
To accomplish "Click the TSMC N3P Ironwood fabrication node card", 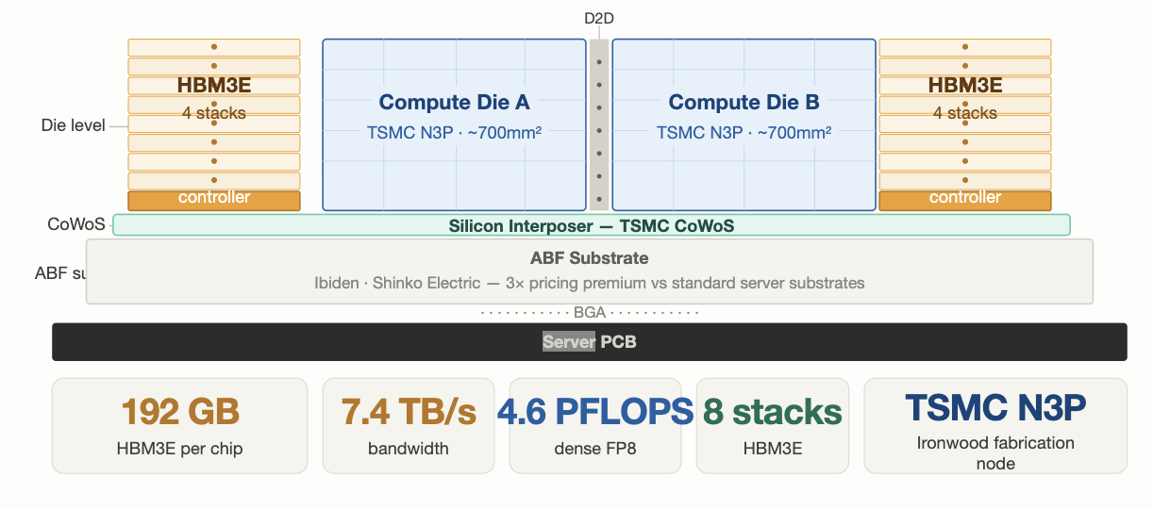I will 995,425.
